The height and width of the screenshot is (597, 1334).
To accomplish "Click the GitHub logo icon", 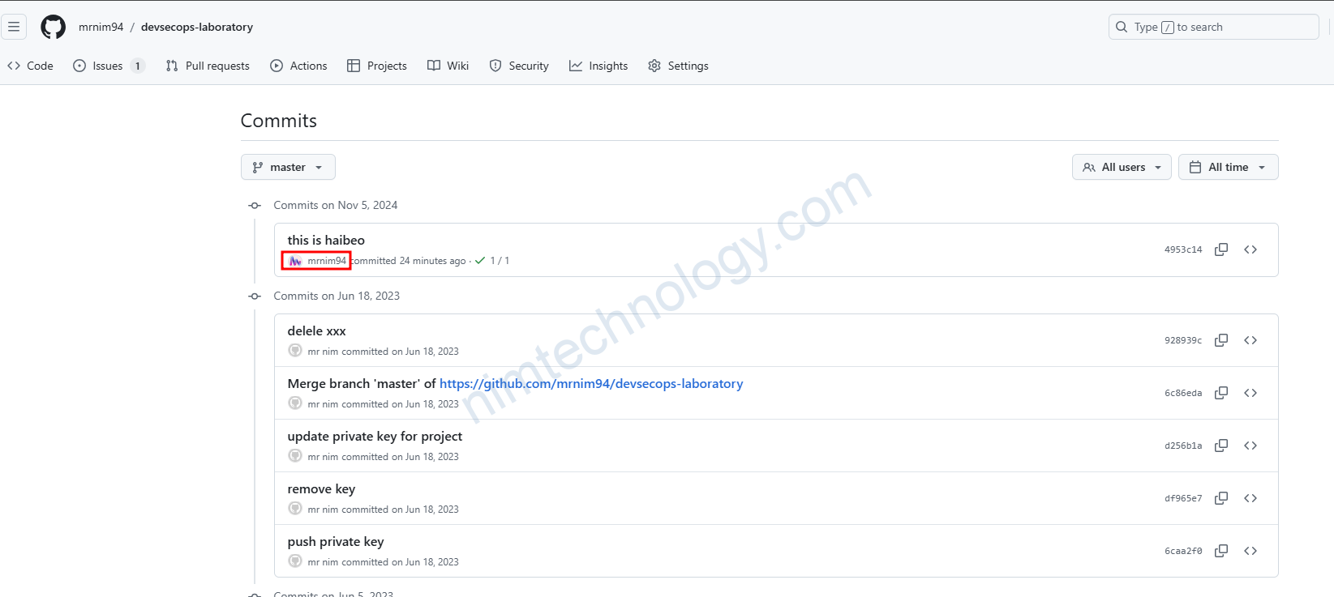I will click(54, 27).
